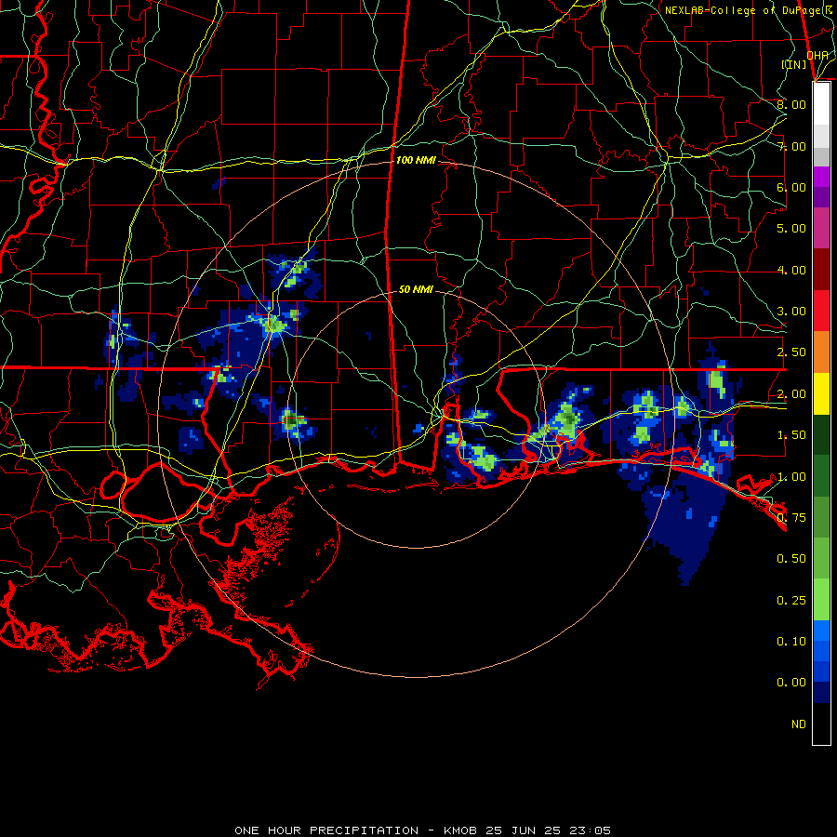Click the 8.00 legend value
The image size is (837, 837).
[x=791, y=104]
